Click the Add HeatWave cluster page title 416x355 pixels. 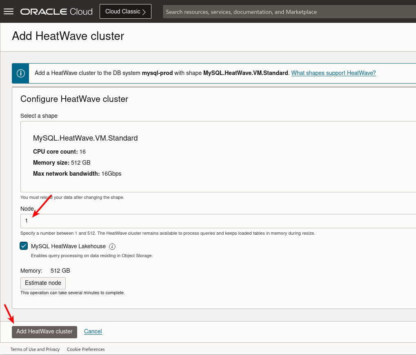(68, 36)
